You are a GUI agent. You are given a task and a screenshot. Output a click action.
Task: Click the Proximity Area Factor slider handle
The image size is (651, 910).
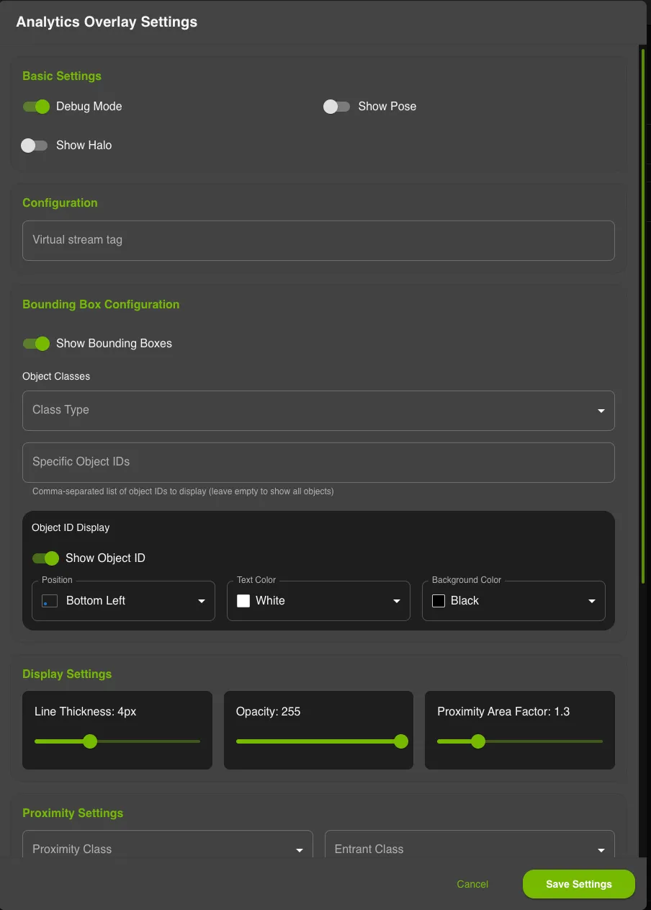(x=478, y=741)
